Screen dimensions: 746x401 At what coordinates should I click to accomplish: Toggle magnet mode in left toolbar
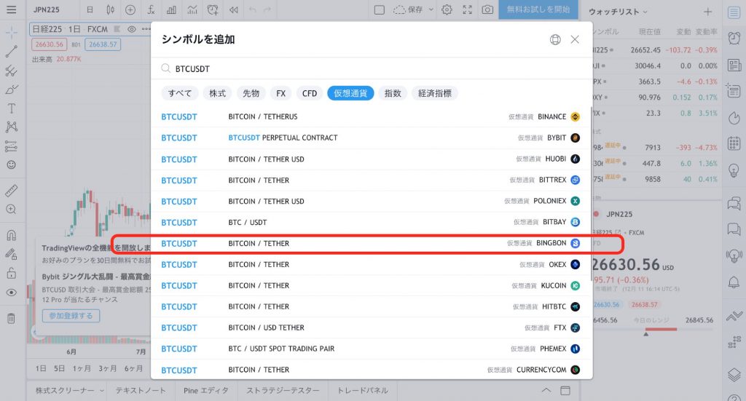[x=12, y=235]
